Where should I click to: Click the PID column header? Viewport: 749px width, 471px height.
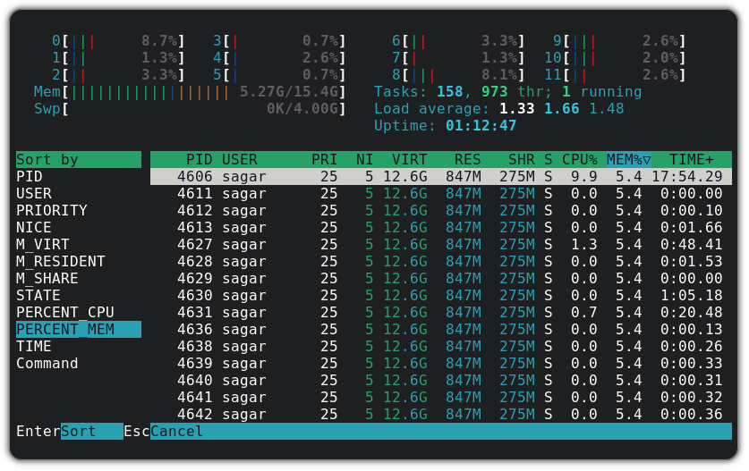coord(199,160)
